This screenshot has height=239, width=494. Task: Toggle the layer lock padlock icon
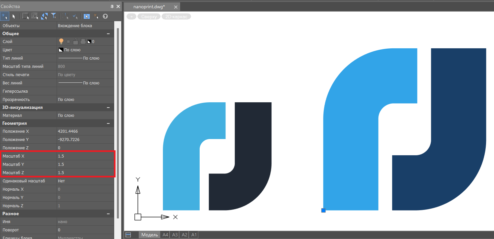(75, 41)
